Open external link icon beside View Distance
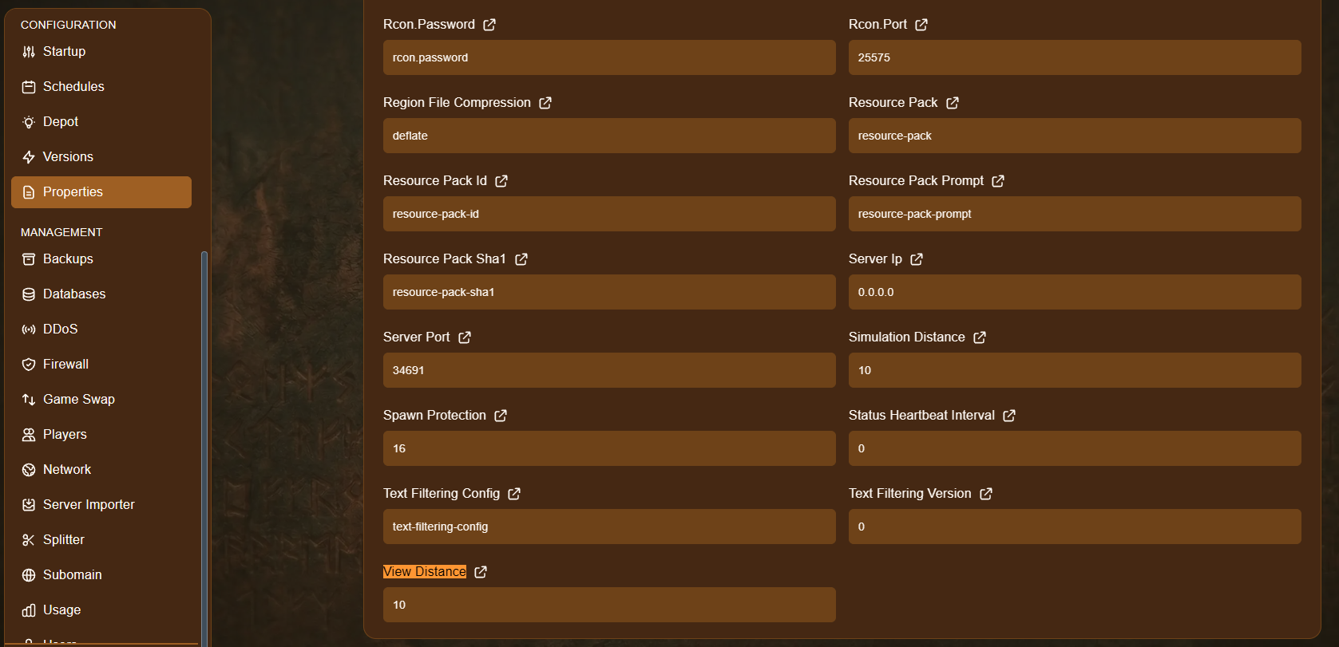1339x647 pixels. click(481, 572)
